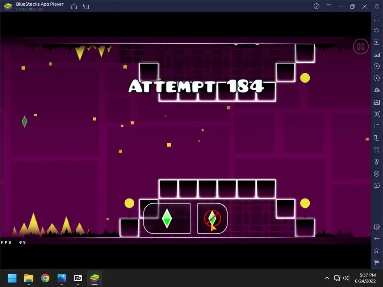Open Google Chrome from the taskbar

pyautogui.click(x=45, y=278)
